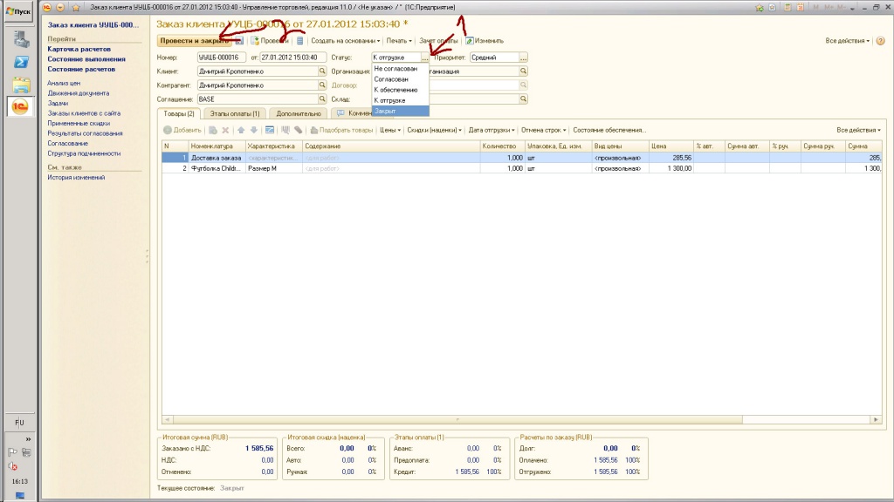This screenshot has width=894, height=502.
Task: Select the Футболка Childr... table row cell
Action: pyautogui.click(x=217, y=168)
